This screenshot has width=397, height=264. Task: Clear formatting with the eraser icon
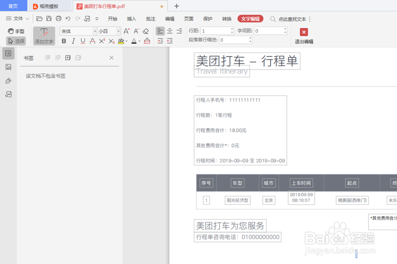[146, 31]
